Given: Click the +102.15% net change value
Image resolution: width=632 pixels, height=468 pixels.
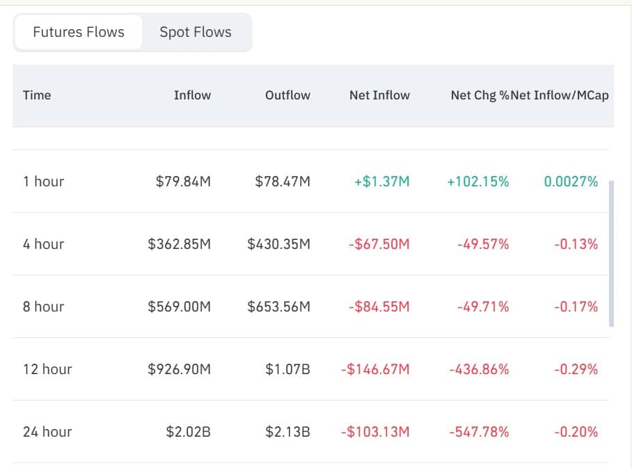Looking at the screenshot, I should click(x=477, y=181).
